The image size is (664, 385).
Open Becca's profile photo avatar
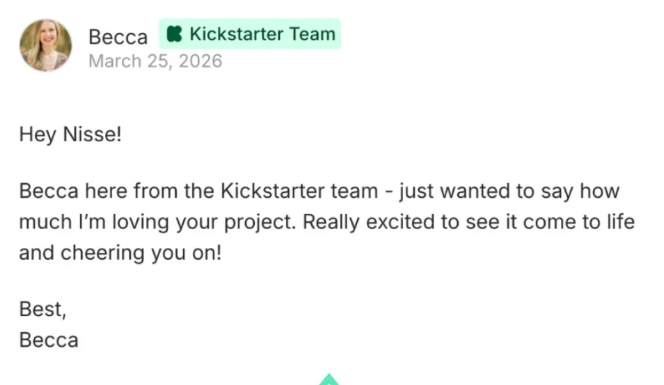point(45,45)
